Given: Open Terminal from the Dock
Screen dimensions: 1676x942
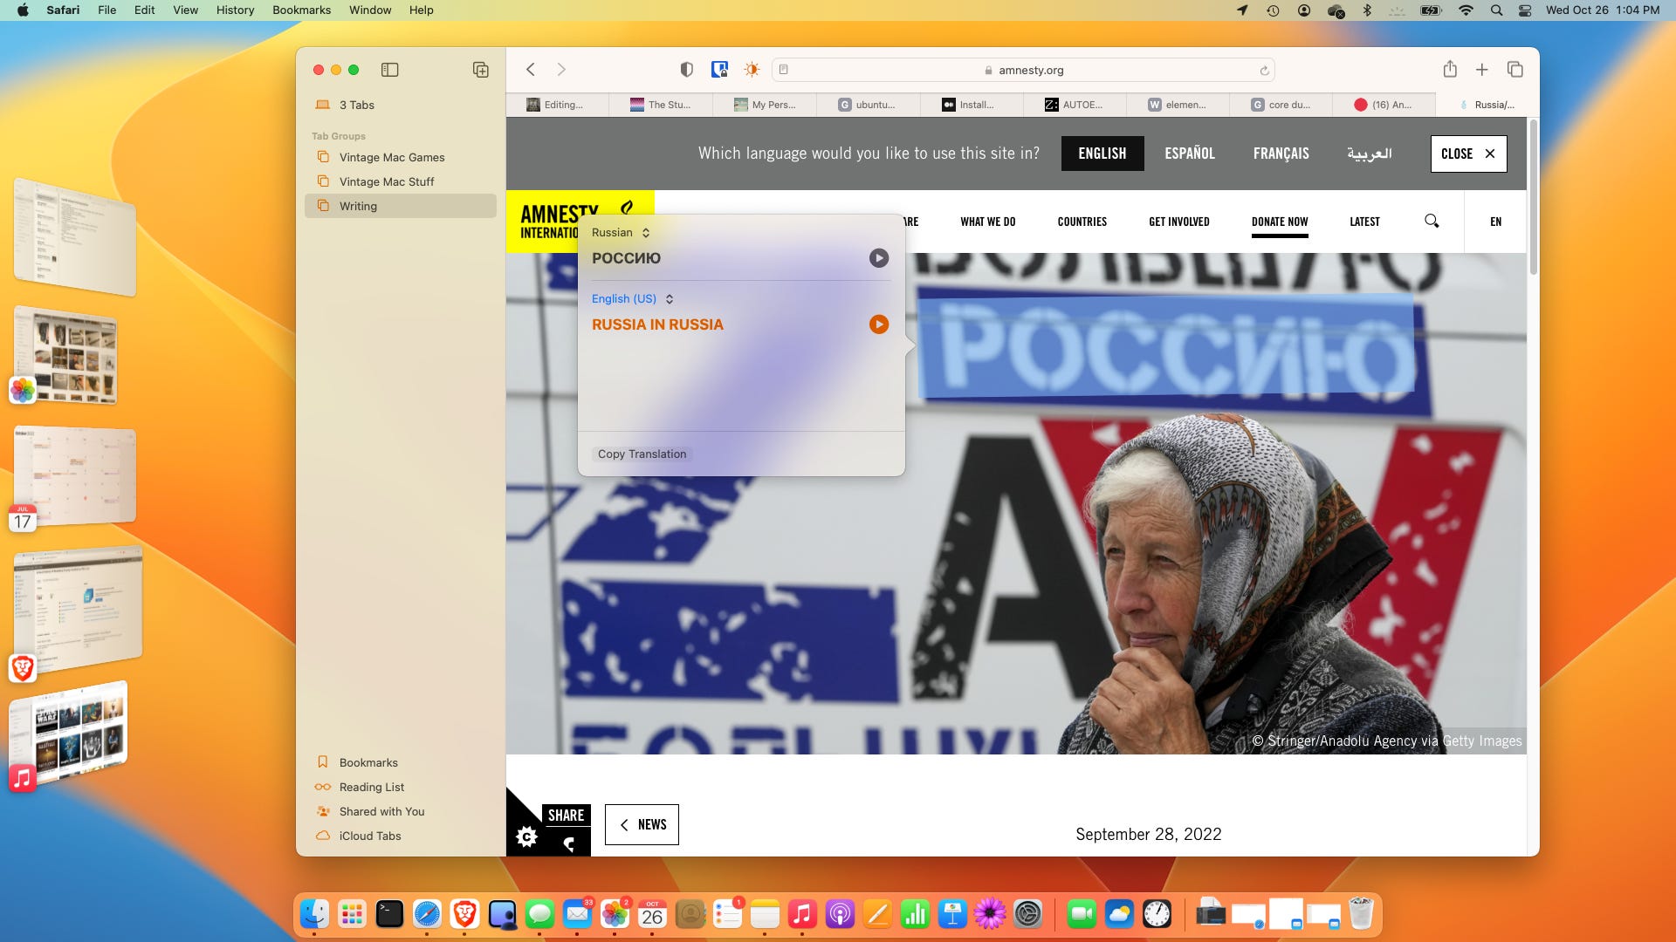Looking at the screenshot, I should (389, 913).
